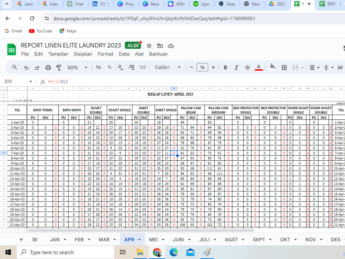Show the all sheets list
The image size is (345, 259).
[x=35, y=240]
